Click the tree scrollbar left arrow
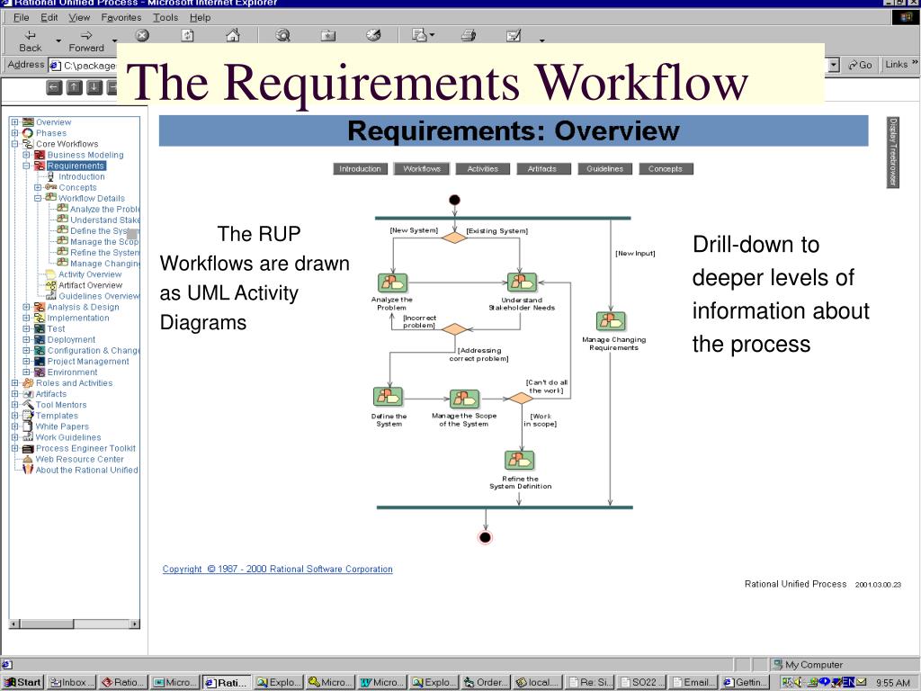This screenshot has height=691, width=921. (14, 624)
